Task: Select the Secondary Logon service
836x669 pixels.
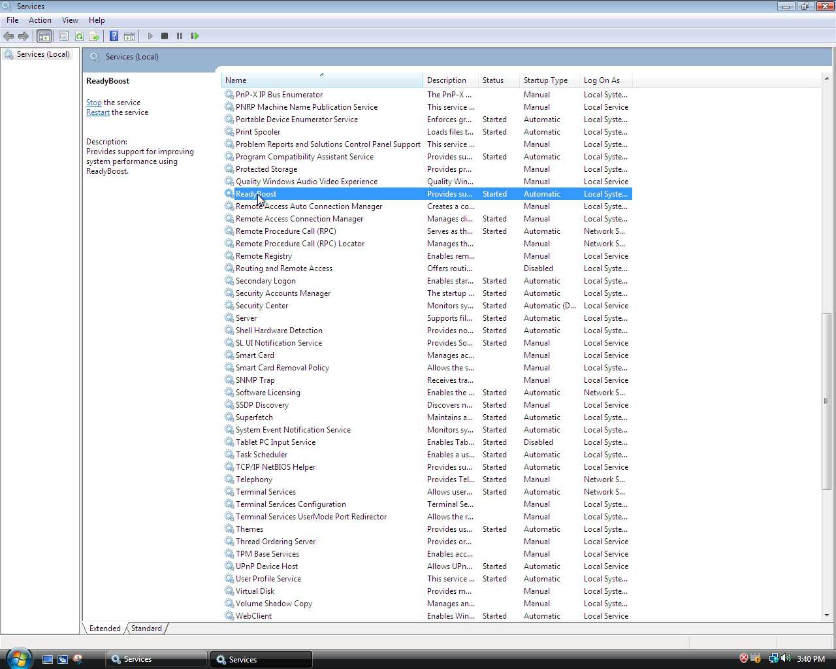Action: click(x=426, y=281)
